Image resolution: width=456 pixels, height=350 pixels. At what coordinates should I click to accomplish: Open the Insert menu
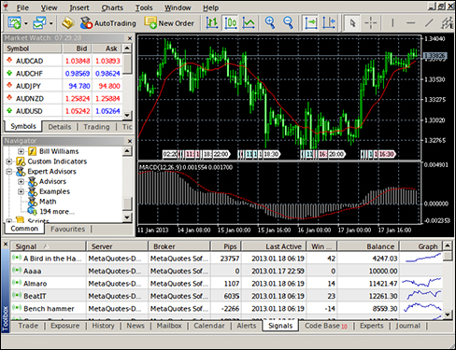click(79, 7)
